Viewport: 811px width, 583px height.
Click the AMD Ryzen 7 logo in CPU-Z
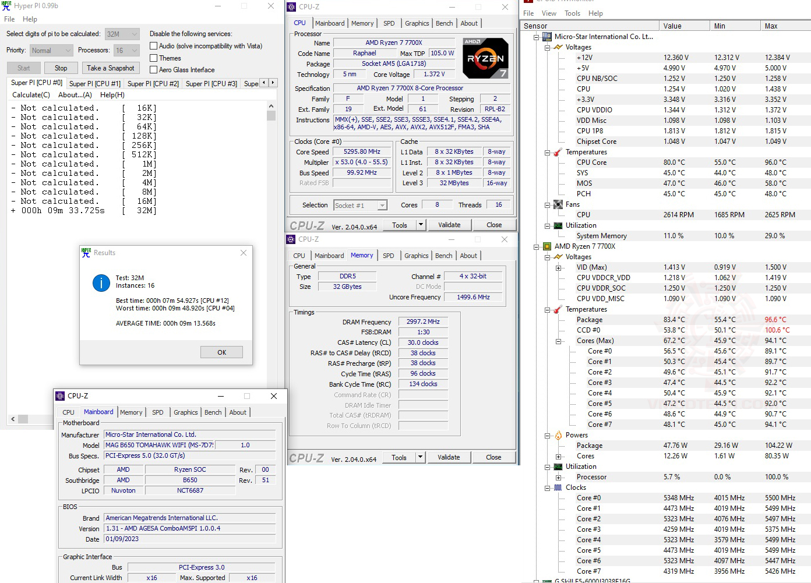485,58
